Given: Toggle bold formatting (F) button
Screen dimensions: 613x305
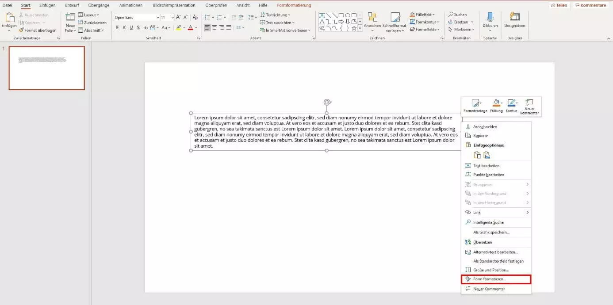Looking at the screenshot, I should [117, 27].
